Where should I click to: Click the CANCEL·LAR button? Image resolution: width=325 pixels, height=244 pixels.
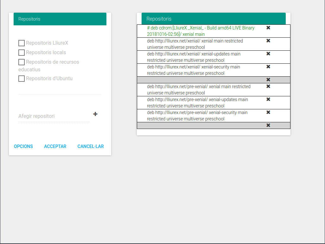pyautogui.click(x=91, y=146)
